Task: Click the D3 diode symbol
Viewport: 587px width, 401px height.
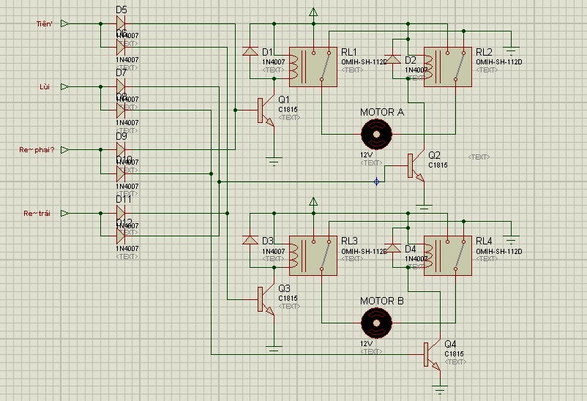Action: click(250, 240)
